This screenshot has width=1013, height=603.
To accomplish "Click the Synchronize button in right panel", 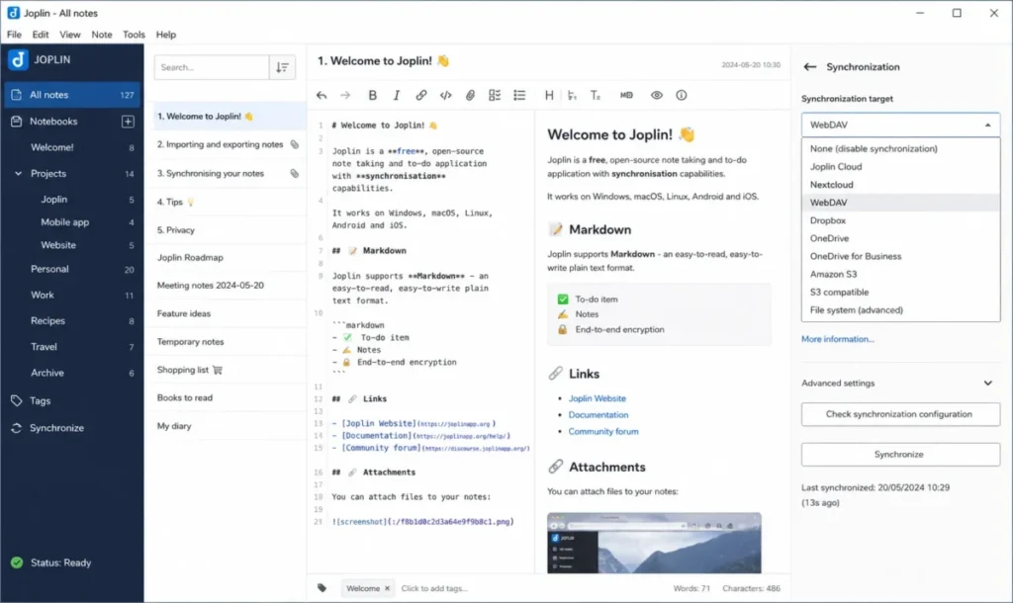I will tap(900, 455).
